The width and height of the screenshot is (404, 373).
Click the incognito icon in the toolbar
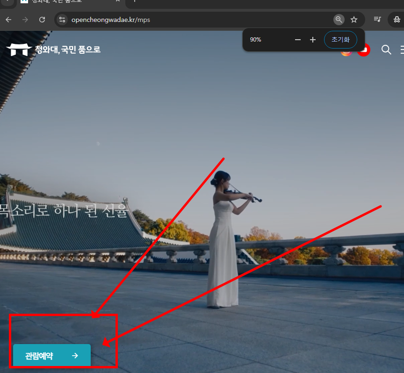click(397, 19)
